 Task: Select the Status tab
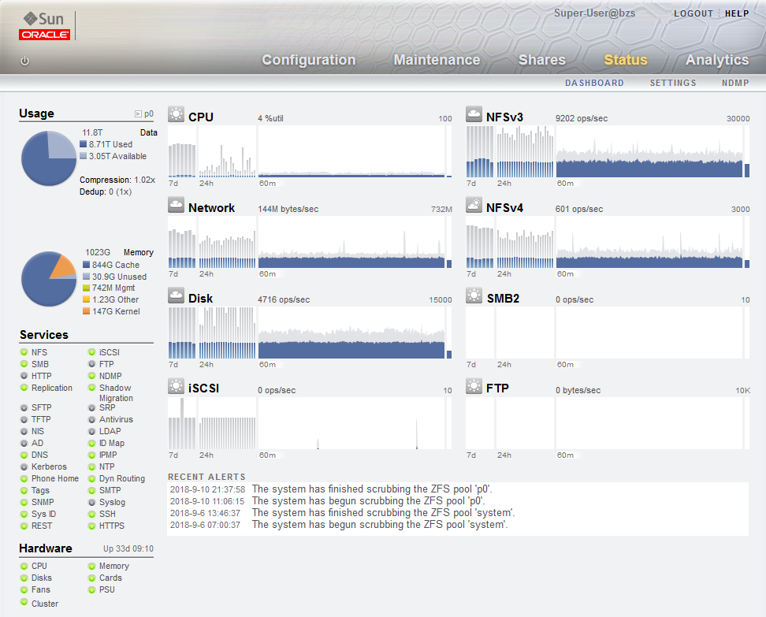pyautogui.click(x=625, y=60)
